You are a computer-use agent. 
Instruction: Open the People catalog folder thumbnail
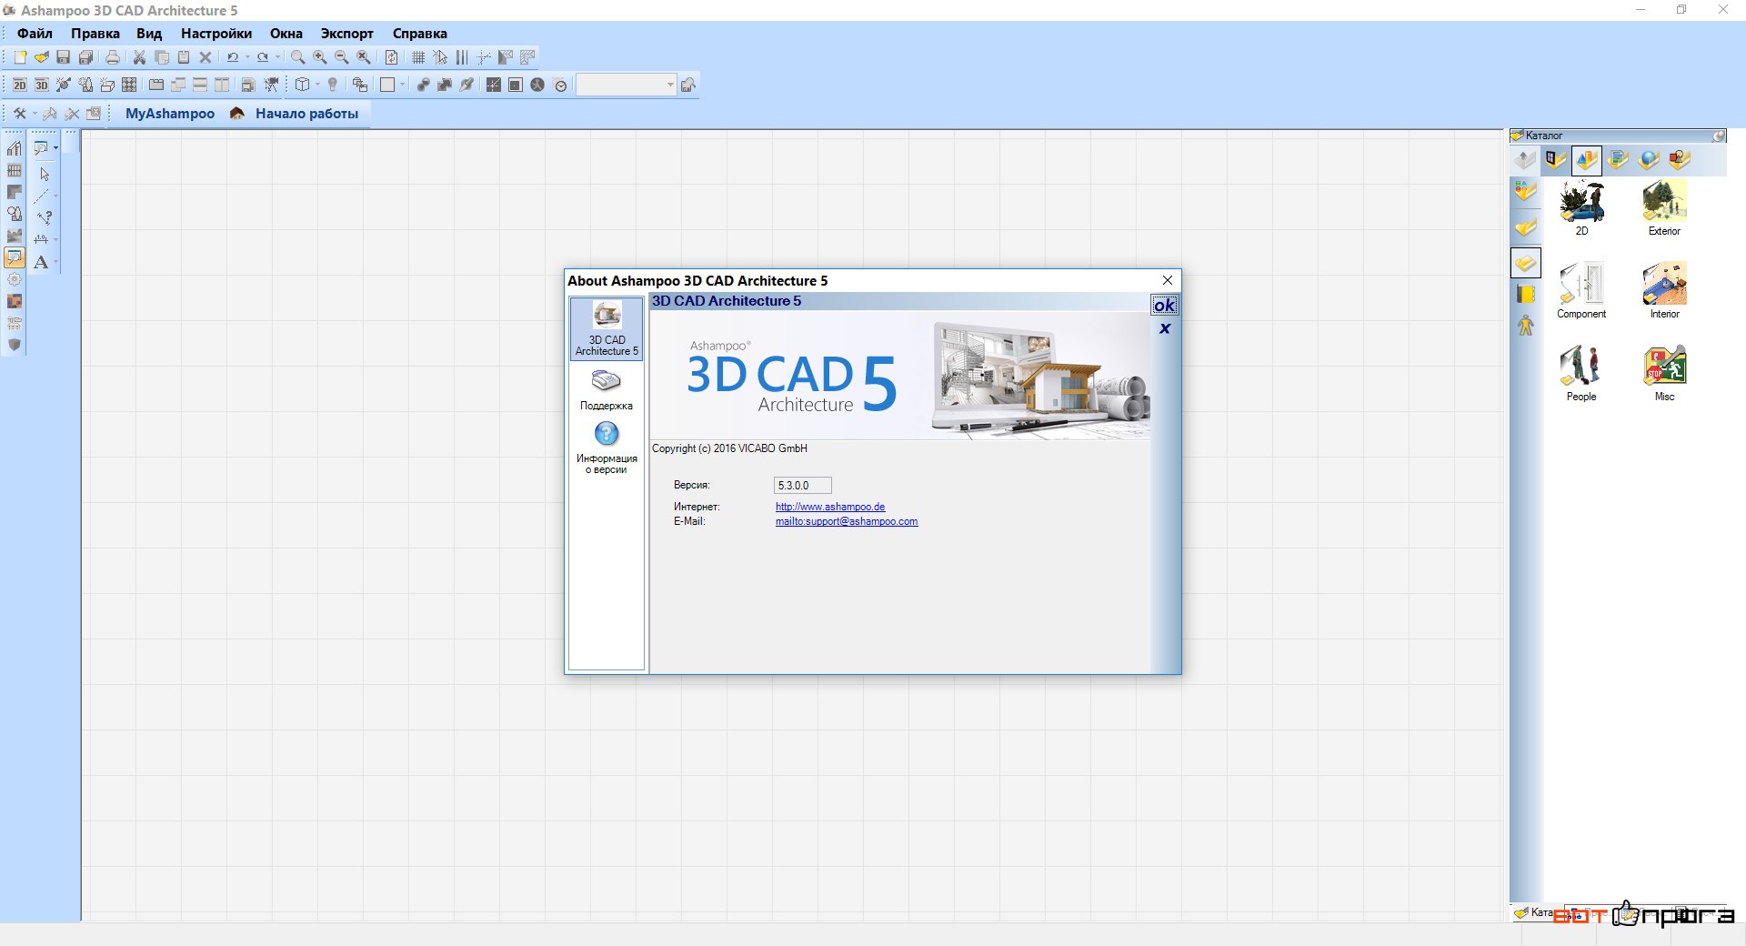(x=1581, y=374)
